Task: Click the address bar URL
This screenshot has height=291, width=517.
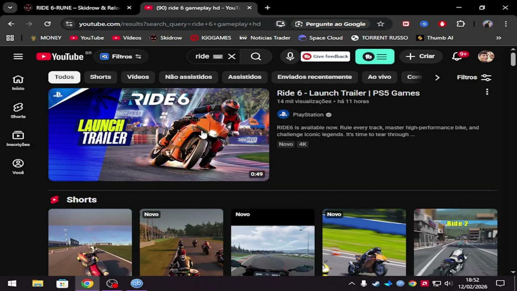Action: (x=170, y=24)
